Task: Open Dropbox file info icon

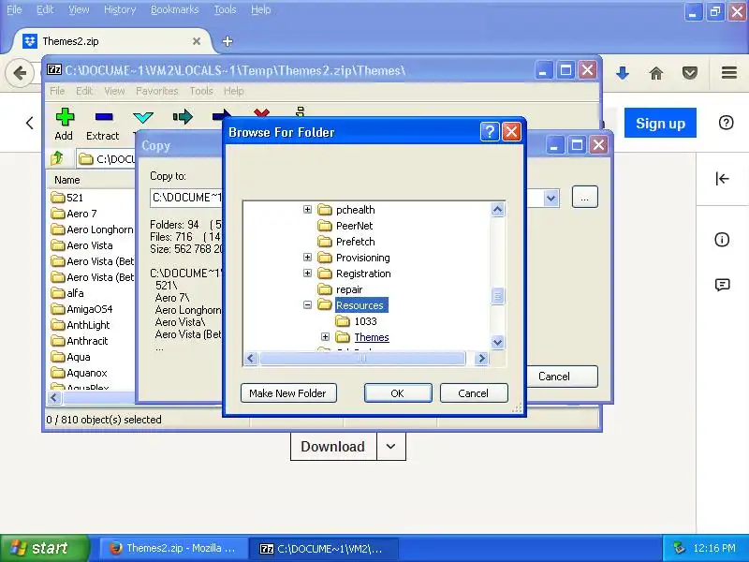Action: tap(722, 240)
